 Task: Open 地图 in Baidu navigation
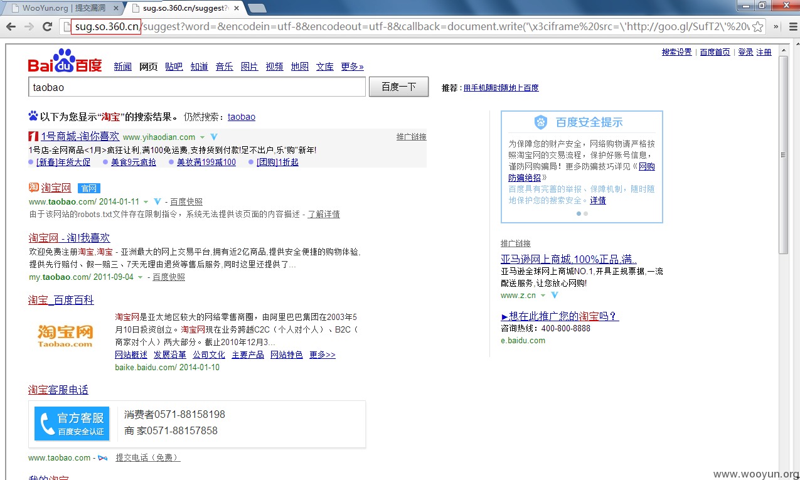coord(299,67)
